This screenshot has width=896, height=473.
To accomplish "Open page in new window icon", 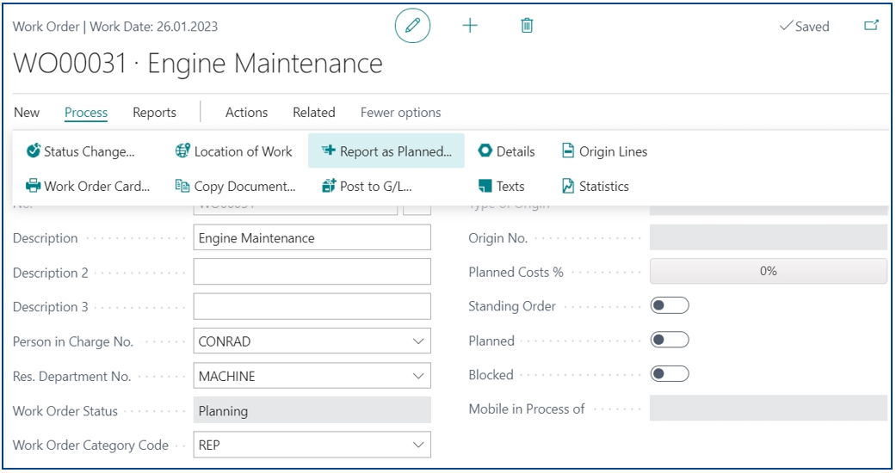I will pyautogui.click(x=871, y=26).
